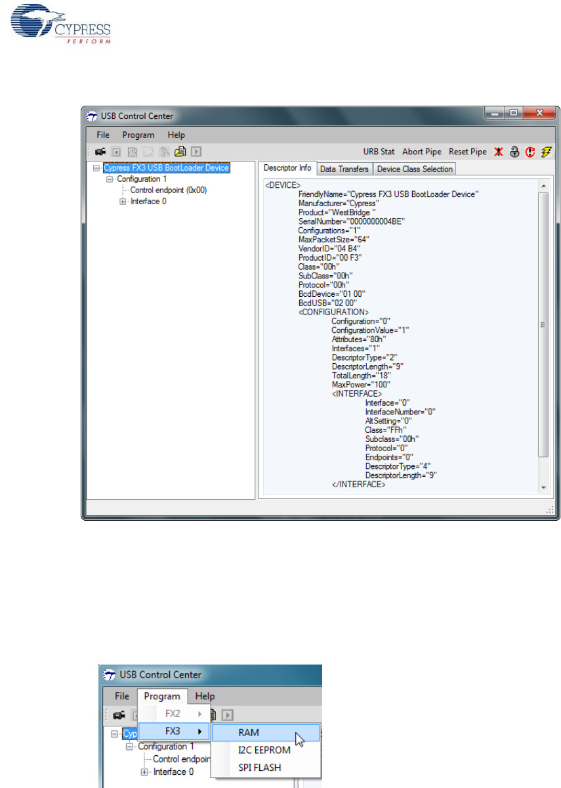
Task: Click the yellow lightning bolt toolbar icon
Action: point(546,152)
